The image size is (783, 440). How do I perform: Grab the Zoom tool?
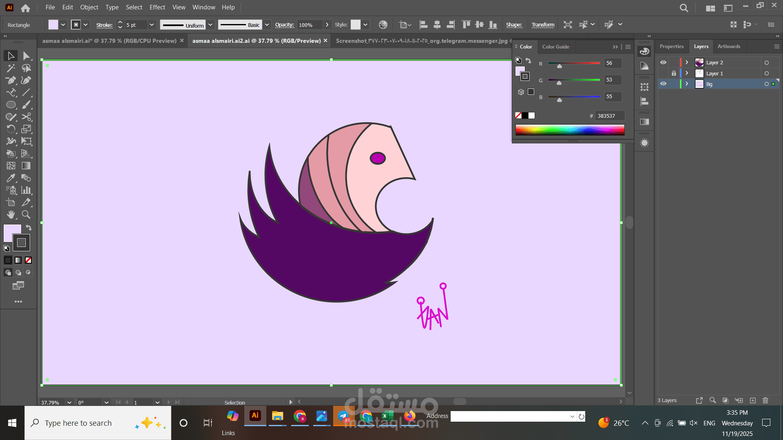tap(26, 215)
